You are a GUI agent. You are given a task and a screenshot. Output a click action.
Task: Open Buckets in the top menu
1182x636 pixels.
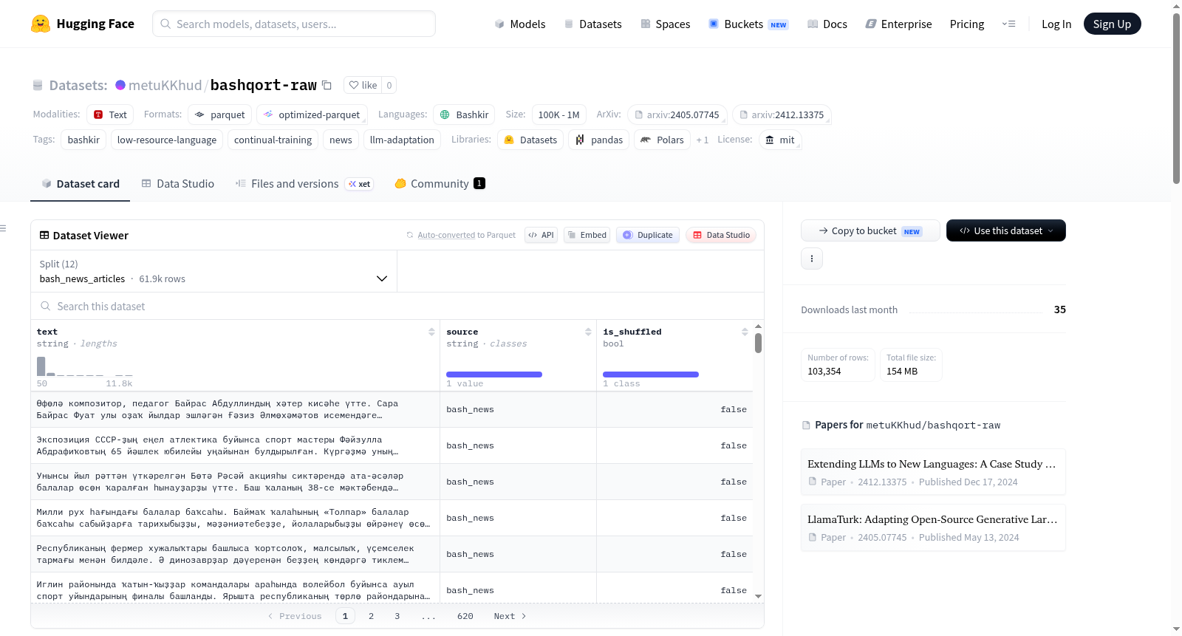(x=748, y=24)
